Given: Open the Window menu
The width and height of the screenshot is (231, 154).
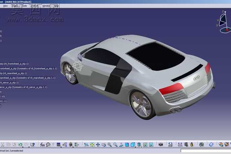Looking at the screenshot, I should pyautogui.click(x=46, y=6).
